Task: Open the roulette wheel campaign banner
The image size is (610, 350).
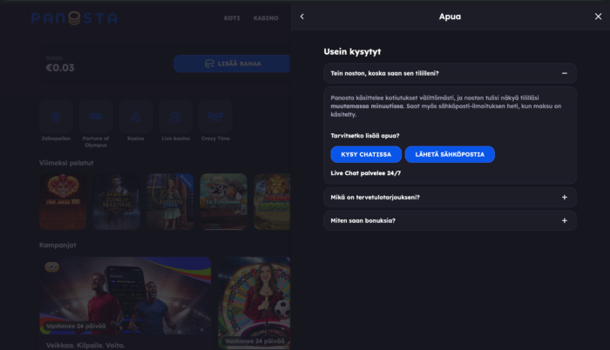Action: pyautogui.click(x=254, y=303)
